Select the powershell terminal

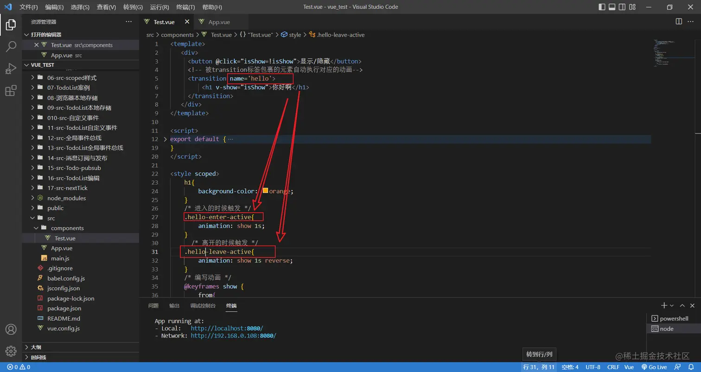[x=674, y=319]
